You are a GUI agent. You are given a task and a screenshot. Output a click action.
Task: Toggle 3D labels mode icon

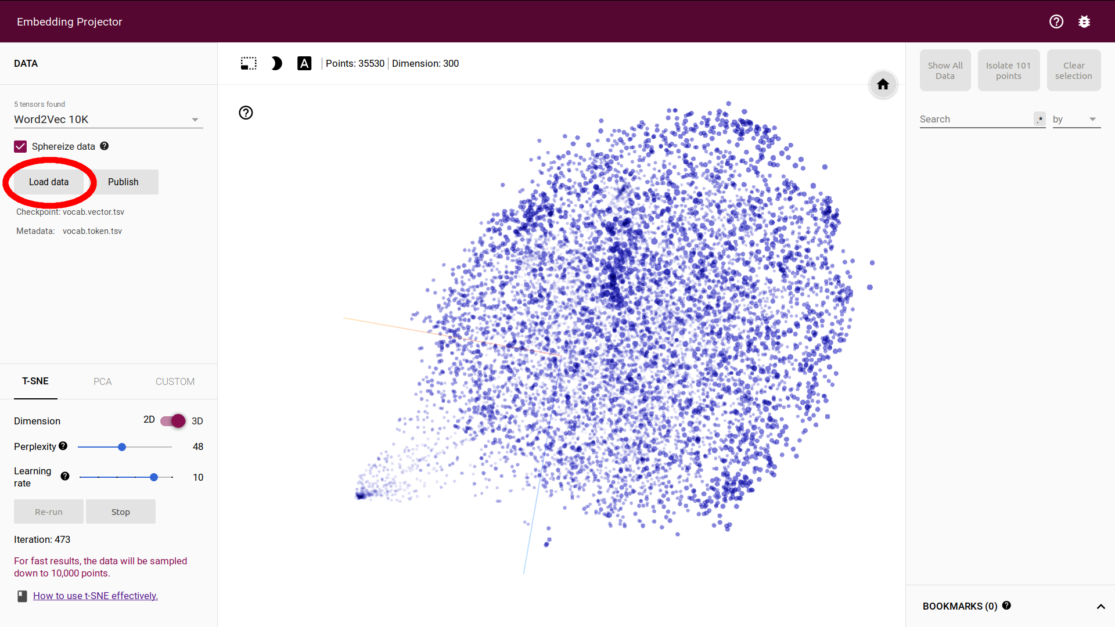coord(304,63)
